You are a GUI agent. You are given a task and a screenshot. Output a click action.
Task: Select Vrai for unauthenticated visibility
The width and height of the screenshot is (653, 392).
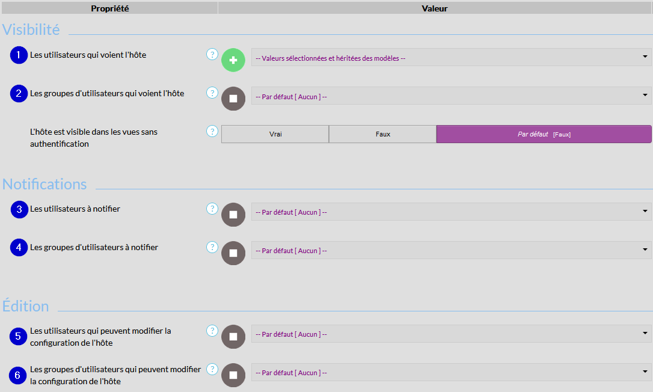[275, 134]
